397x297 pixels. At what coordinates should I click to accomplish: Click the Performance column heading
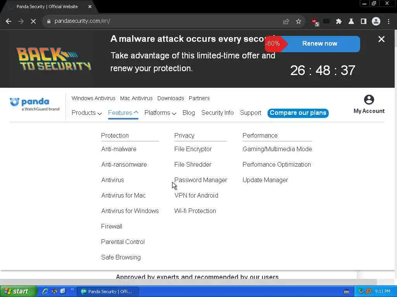(x=260, y=136)
